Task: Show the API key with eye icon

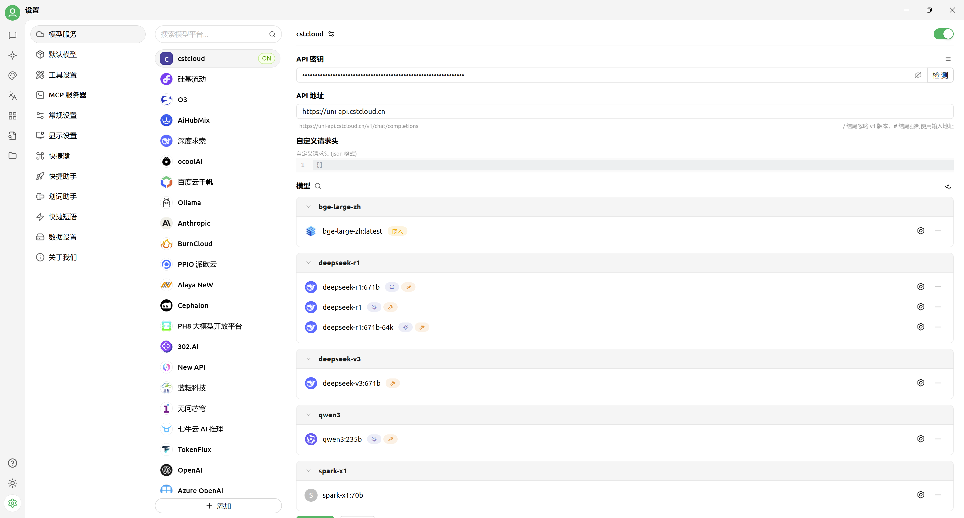Action: pyautogui.click(x=918, y=75)
